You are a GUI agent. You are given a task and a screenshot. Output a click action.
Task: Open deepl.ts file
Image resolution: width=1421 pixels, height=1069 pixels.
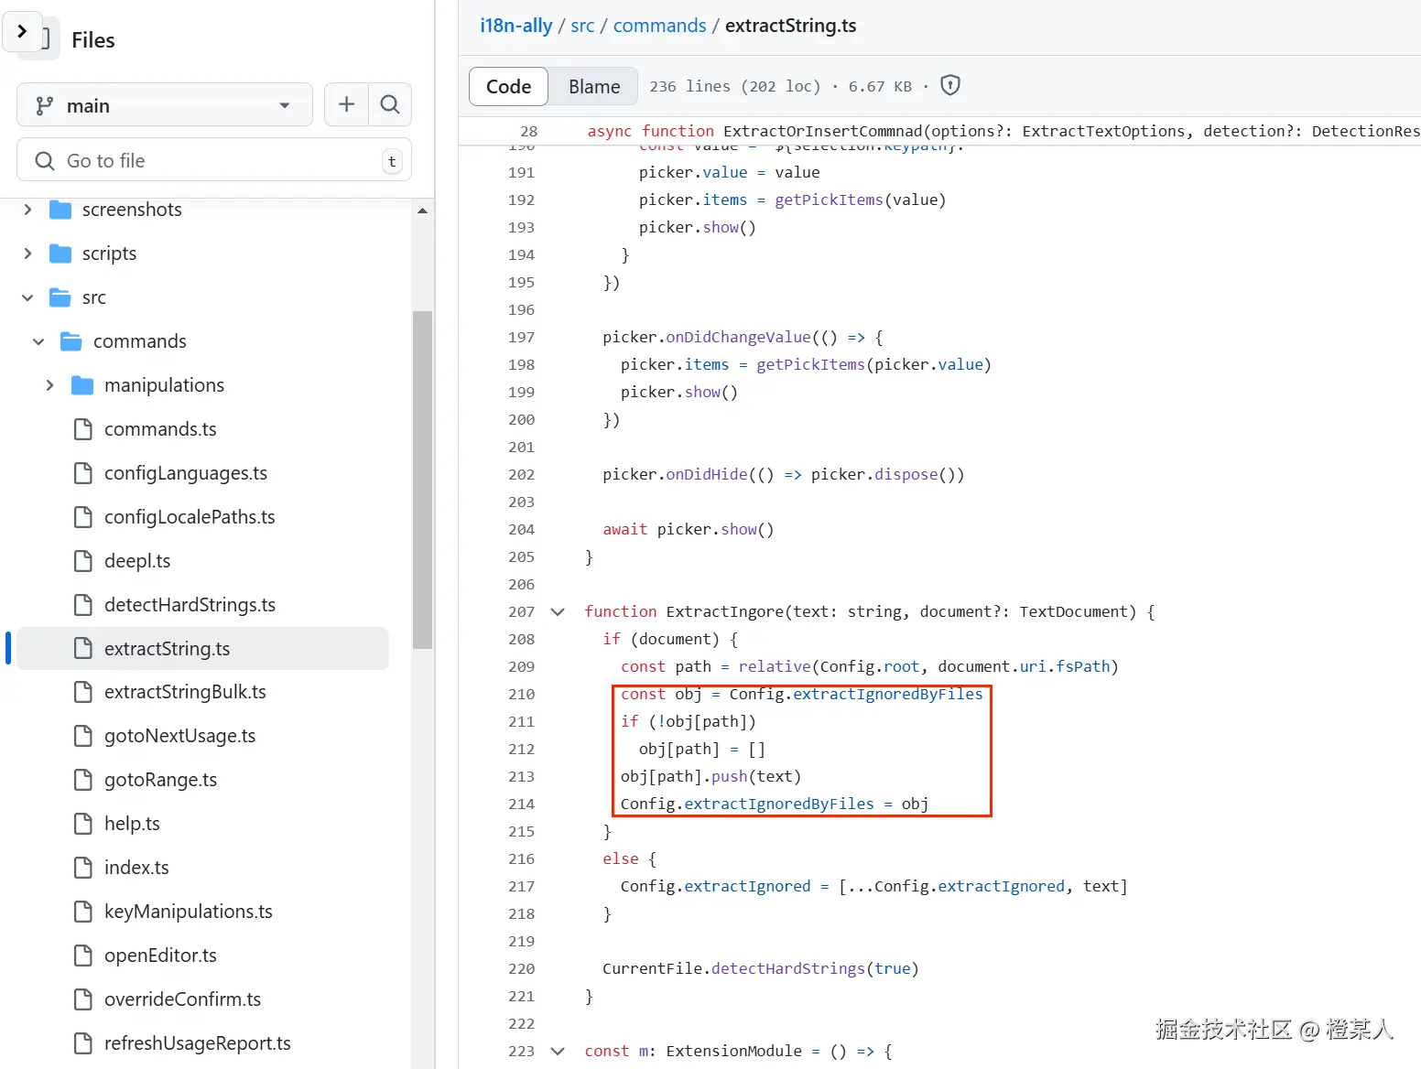click(x=137, y=561)
